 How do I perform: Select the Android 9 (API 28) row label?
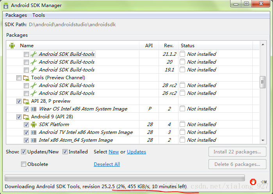pos(52,117)
